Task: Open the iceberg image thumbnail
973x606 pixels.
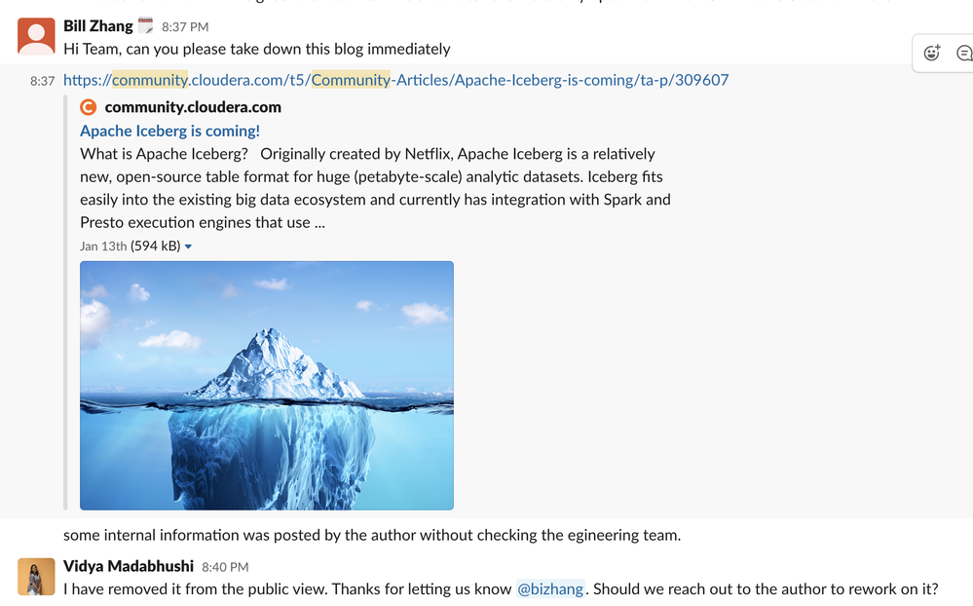Action: tap(266, 385)
